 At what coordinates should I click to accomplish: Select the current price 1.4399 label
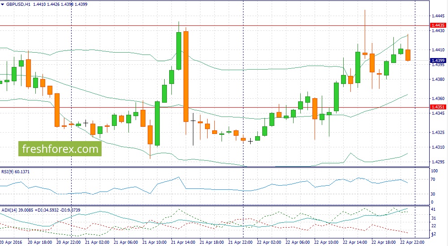click(438, 60)
